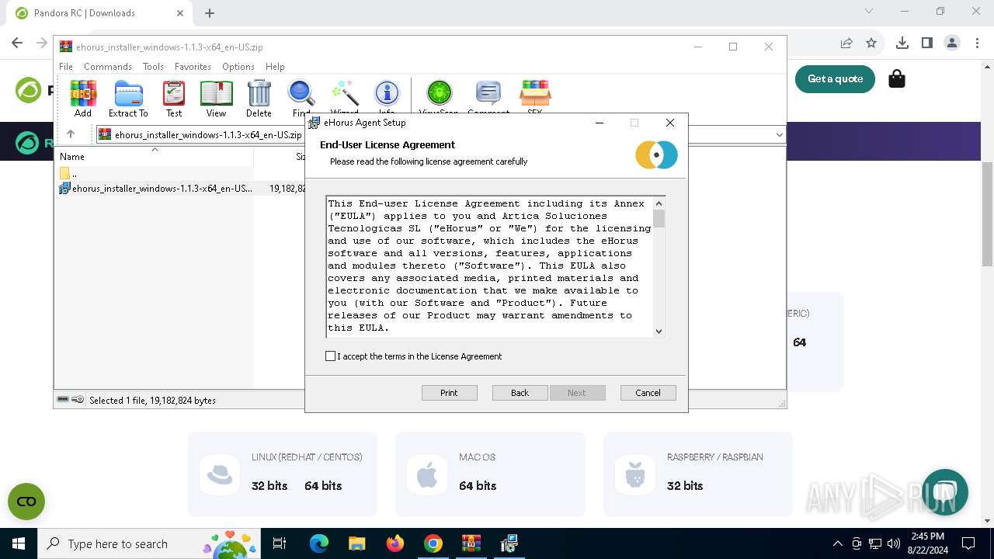The width and height of the screenshot is (994, 559).
Task: Open the File menu in WinRAR
Action: pos(66,67)
